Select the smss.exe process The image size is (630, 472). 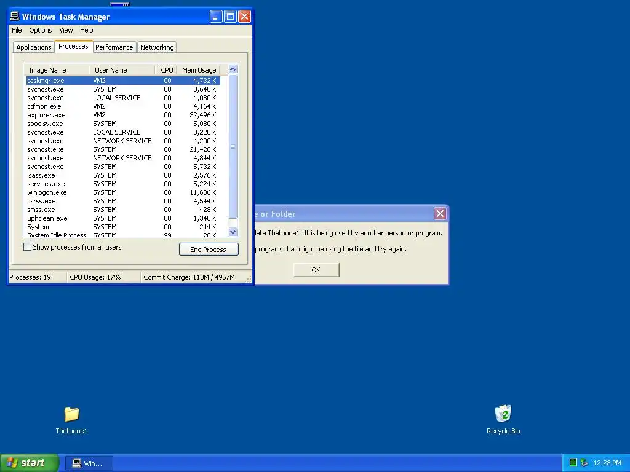[x=123, y=210]
